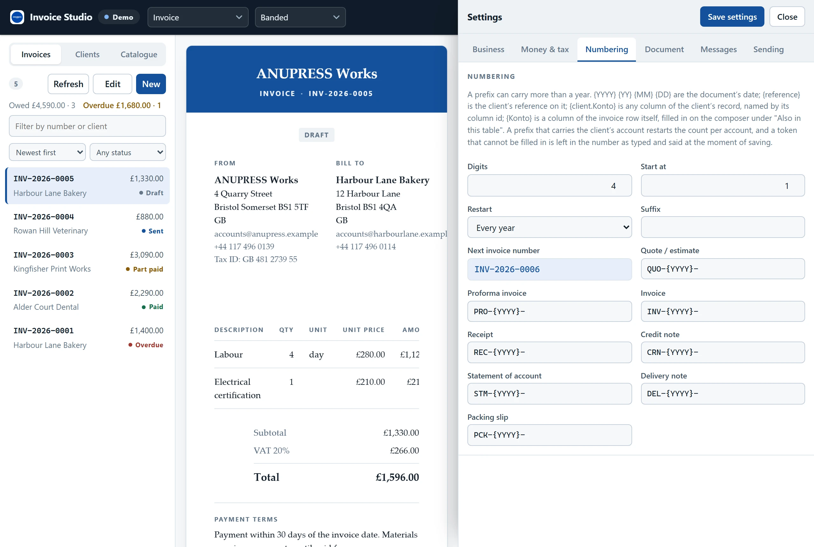Viewport: 814px width, 547px height.
Task: Click the Next invoice number INV-2026-0006
Action: coord(549,269)
